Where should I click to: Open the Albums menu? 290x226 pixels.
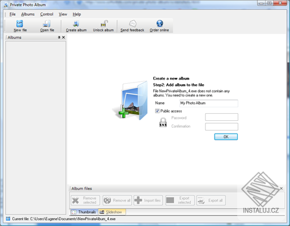coord(28,14)
